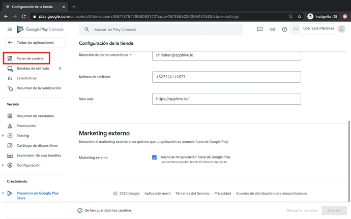The width and height of the screenshot is (351, 219).
Task: Go back to Todas las aplicaciones
Action: (x=35, y=43)
